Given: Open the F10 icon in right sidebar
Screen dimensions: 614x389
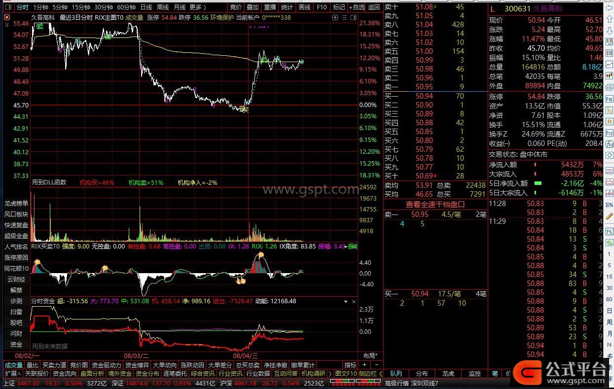Looking at the screenshot, I should coord(609,99).
